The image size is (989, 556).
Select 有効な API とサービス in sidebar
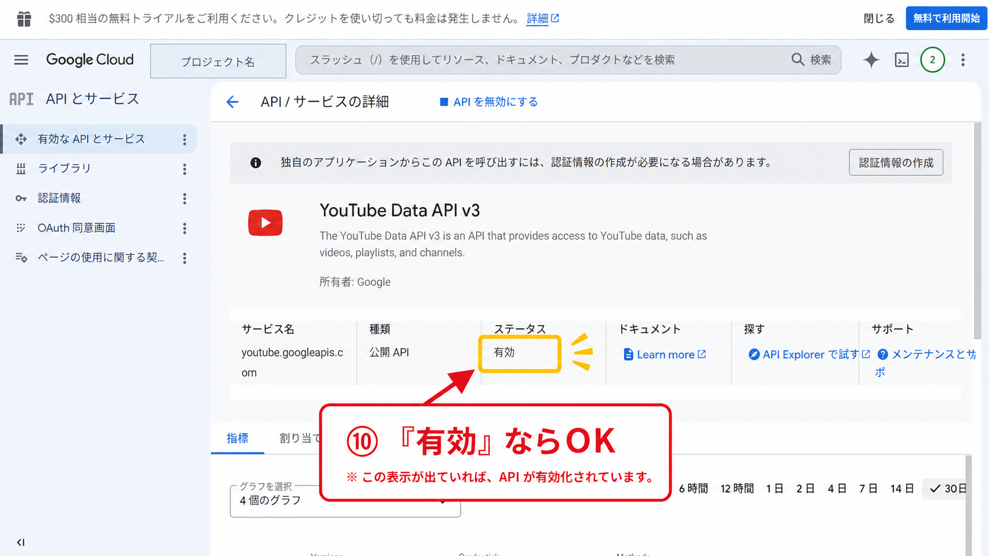coord(99,139)
